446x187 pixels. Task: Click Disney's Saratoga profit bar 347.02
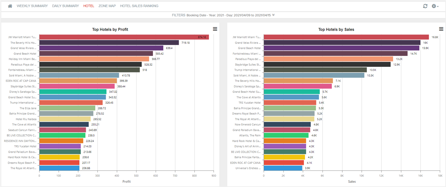point(73,92)
